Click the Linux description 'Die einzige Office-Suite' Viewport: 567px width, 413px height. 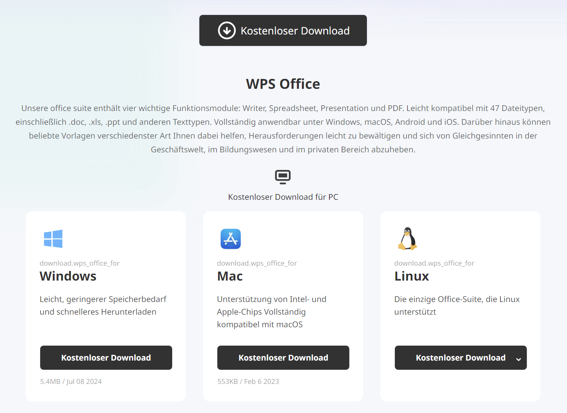pyautogui.click(x=457, y=305)
